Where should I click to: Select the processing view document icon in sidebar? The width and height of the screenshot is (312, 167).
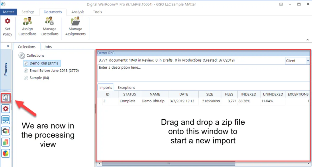pyautogui.click(x=6, y=98)
